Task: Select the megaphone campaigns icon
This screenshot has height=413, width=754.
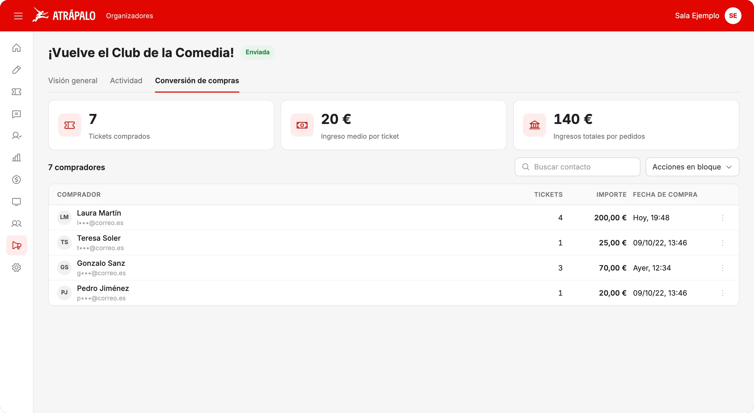Action: (x=17, y=245)
